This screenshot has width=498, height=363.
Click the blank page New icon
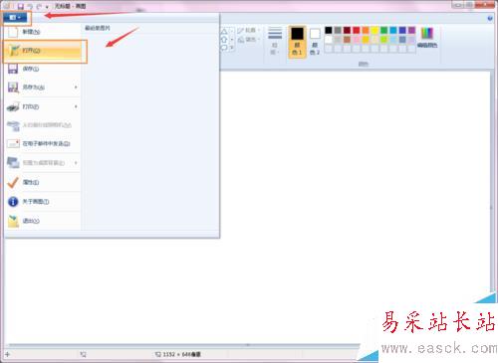click(13, 32)
